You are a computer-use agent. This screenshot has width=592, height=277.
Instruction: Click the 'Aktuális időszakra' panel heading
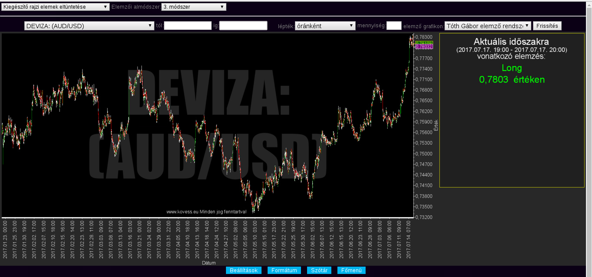(511, 42)
